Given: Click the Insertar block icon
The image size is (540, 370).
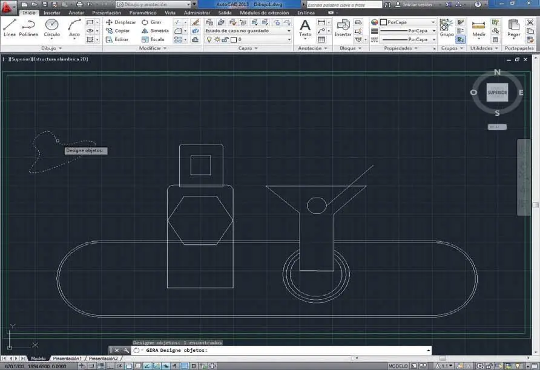Looking at the screenshot, I should pyautogui.click(x=343, y=28).
